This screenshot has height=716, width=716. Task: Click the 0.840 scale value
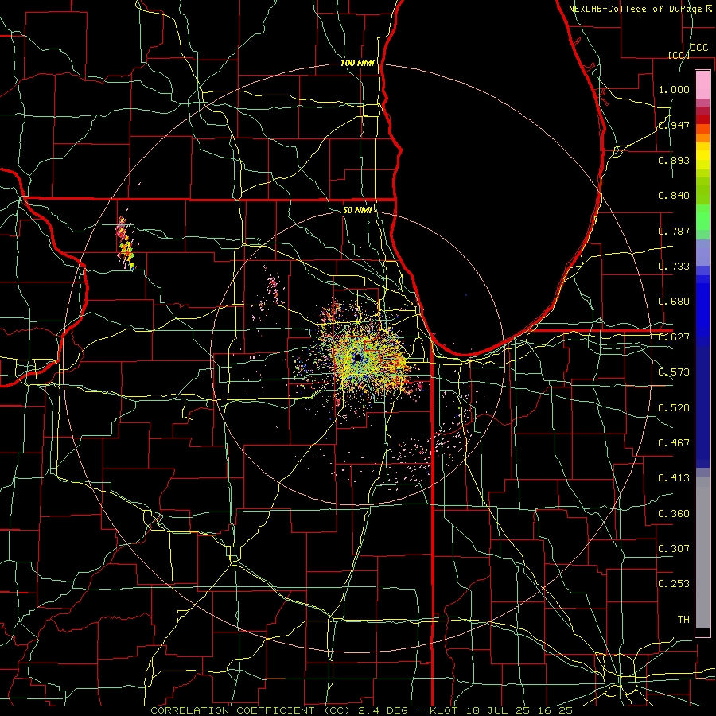pos(674,196)
